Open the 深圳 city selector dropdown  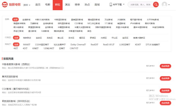(x=26, y=5)
